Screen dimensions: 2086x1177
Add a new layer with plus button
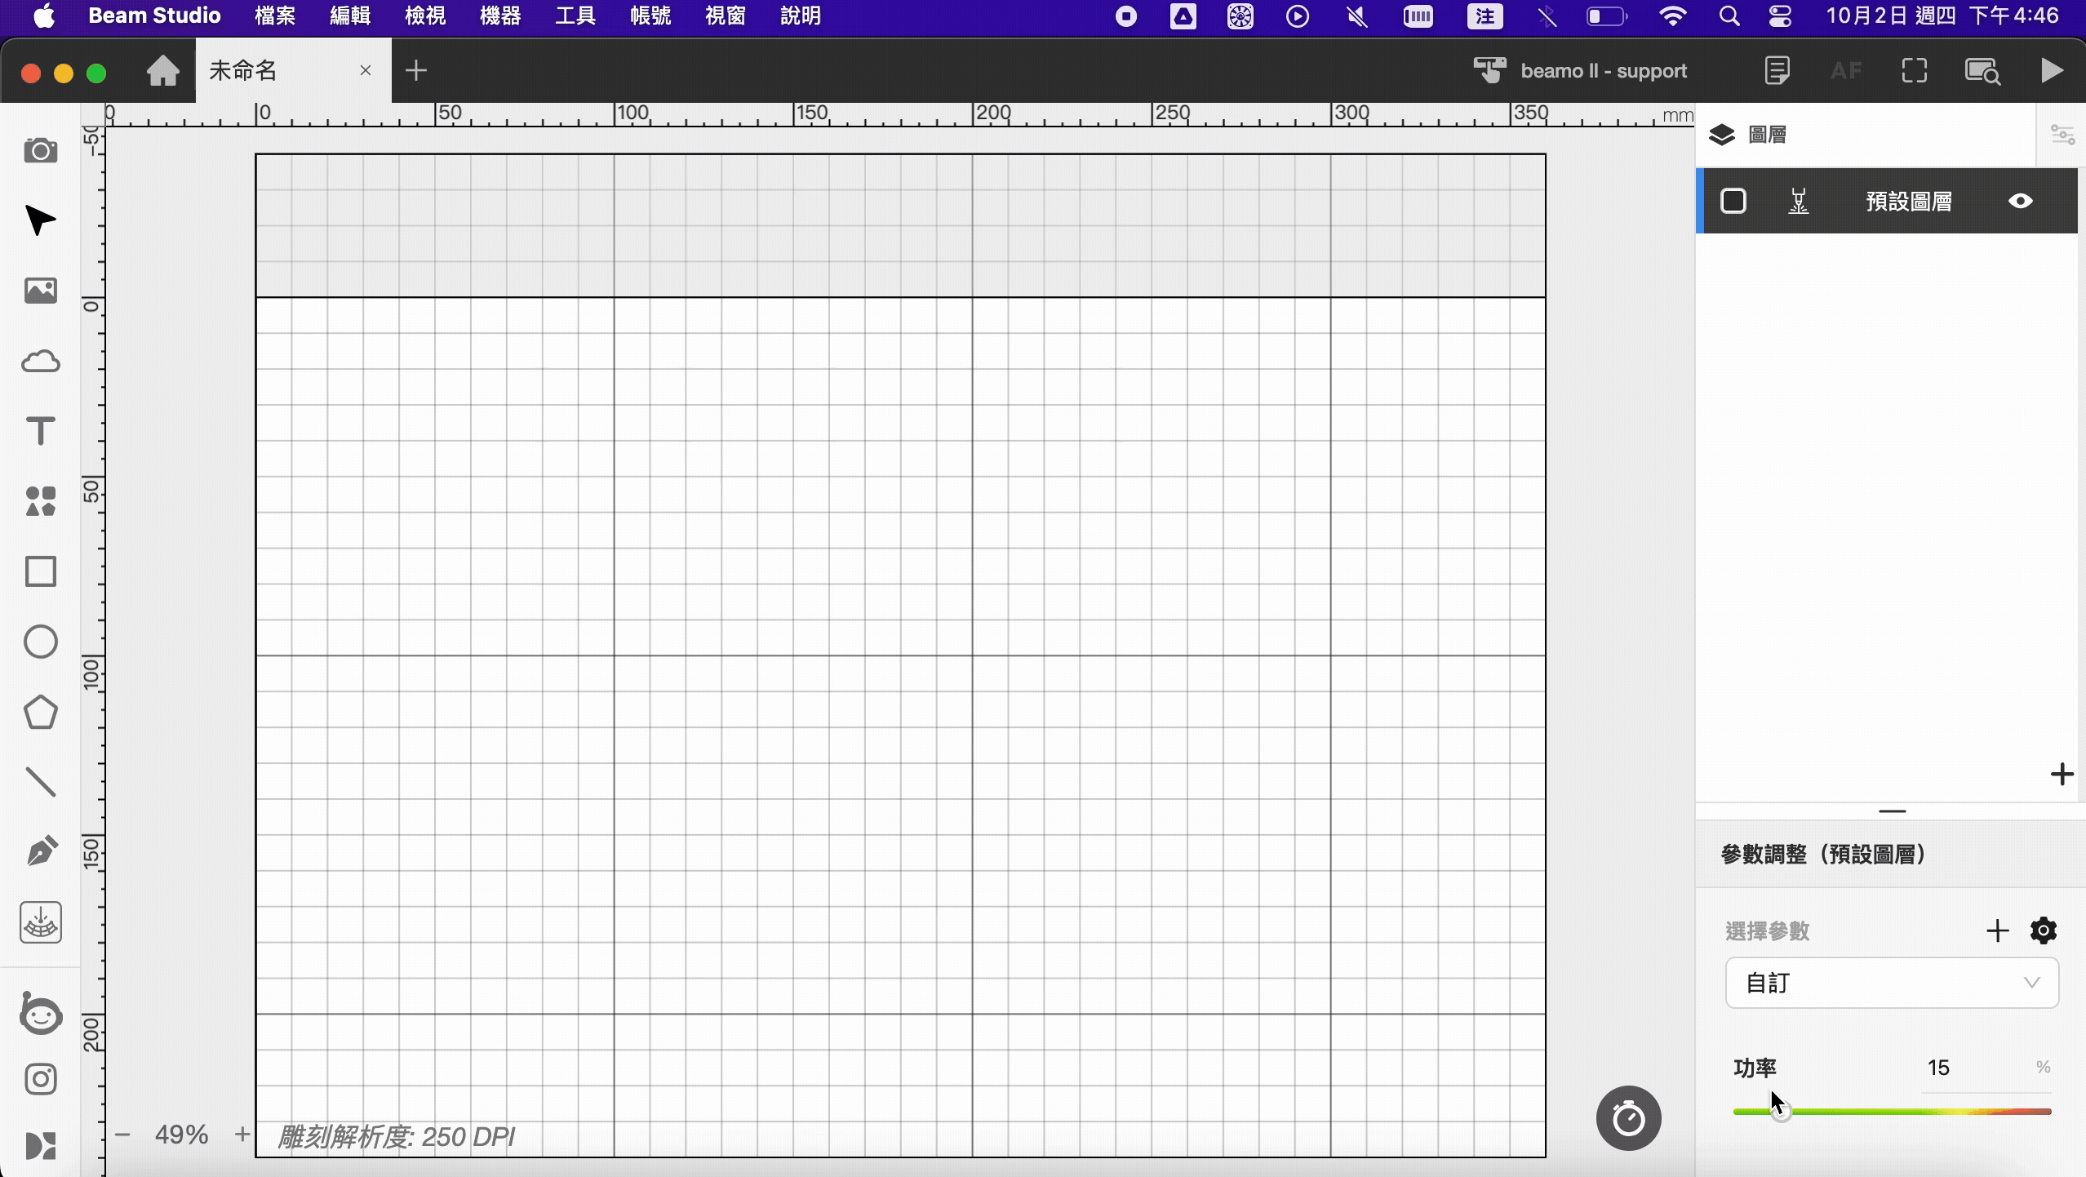click(x=2062, y=774)
